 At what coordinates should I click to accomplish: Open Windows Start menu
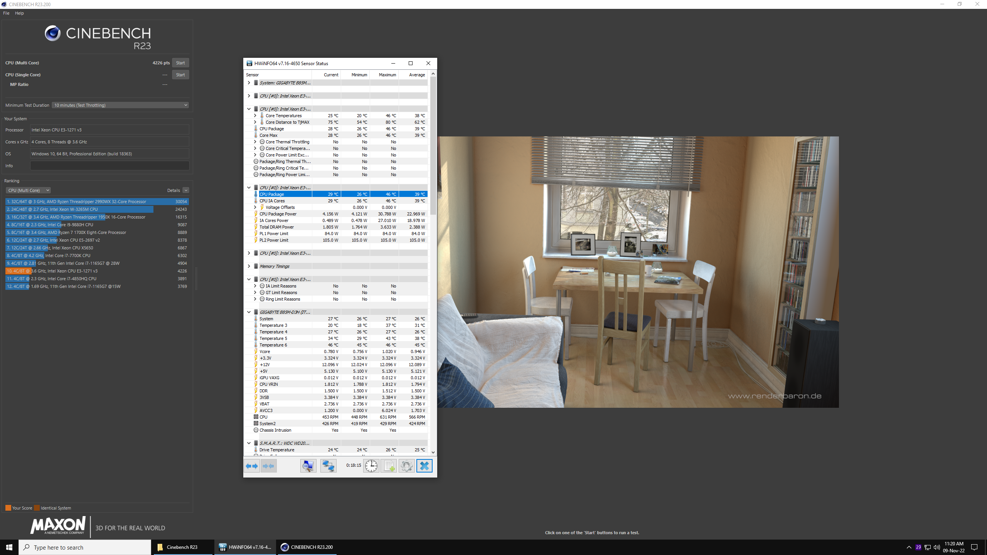pyautogui.click(x=9, y=547)
